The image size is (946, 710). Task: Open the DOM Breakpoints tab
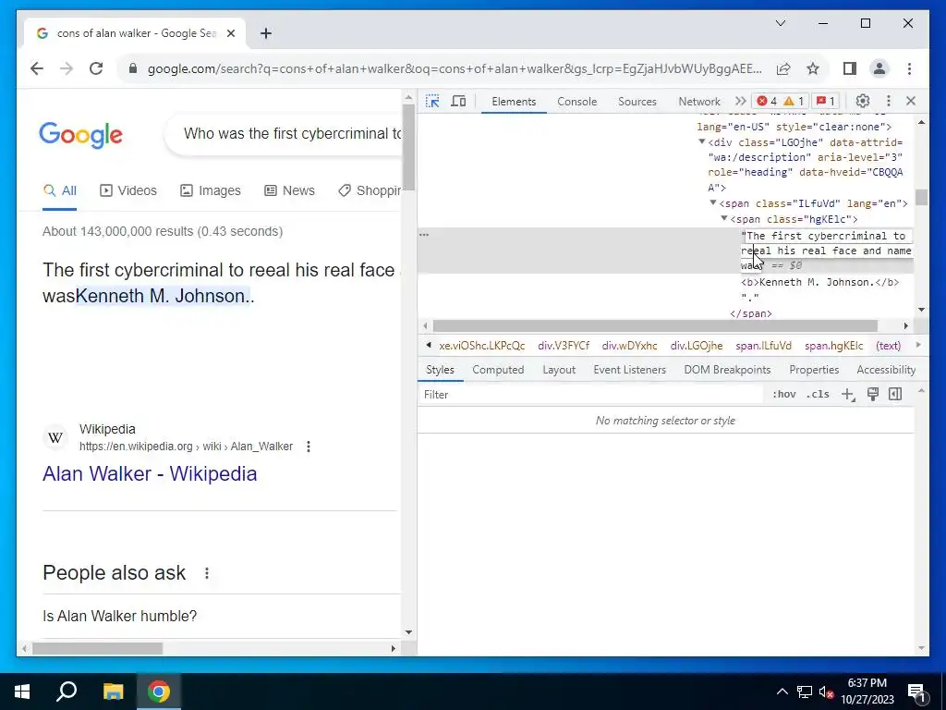pos(727,370)
